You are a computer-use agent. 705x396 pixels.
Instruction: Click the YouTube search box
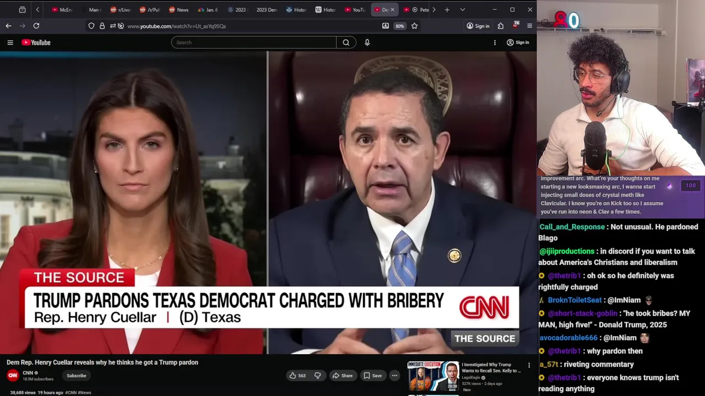[x=253, y=42]
